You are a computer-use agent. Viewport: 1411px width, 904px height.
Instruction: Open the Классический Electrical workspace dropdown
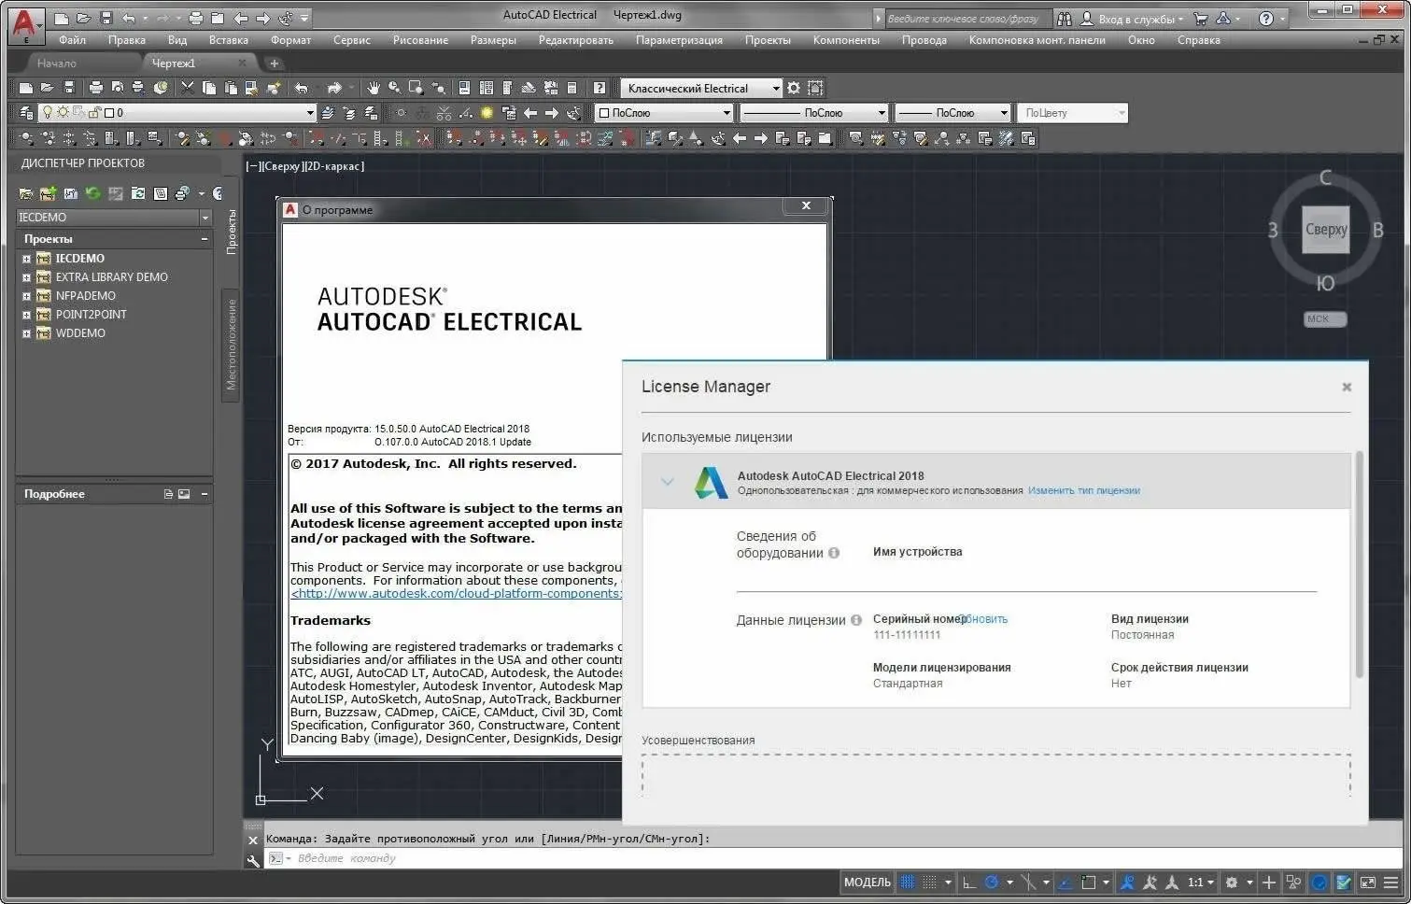(701, 88)
